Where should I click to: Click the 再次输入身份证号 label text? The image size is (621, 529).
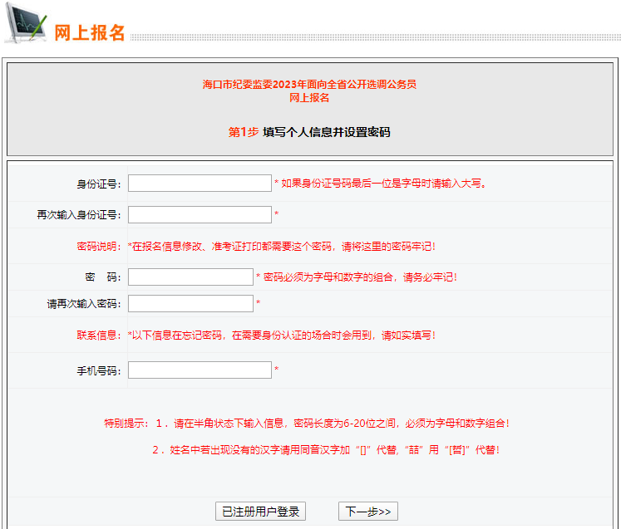[x=79, y=215]
